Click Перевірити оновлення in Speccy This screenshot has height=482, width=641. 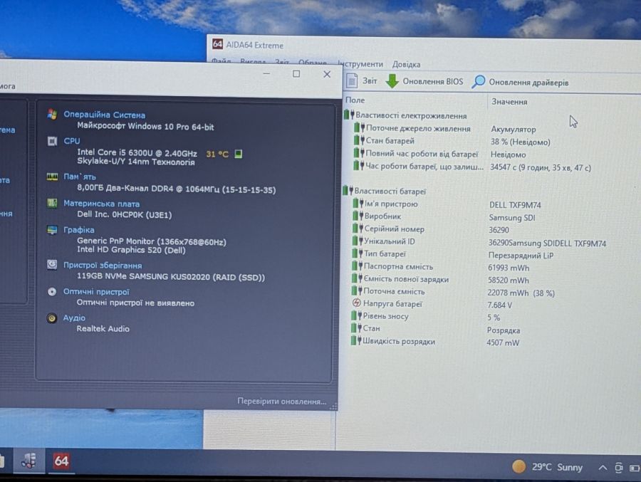(x=281, y=402)
